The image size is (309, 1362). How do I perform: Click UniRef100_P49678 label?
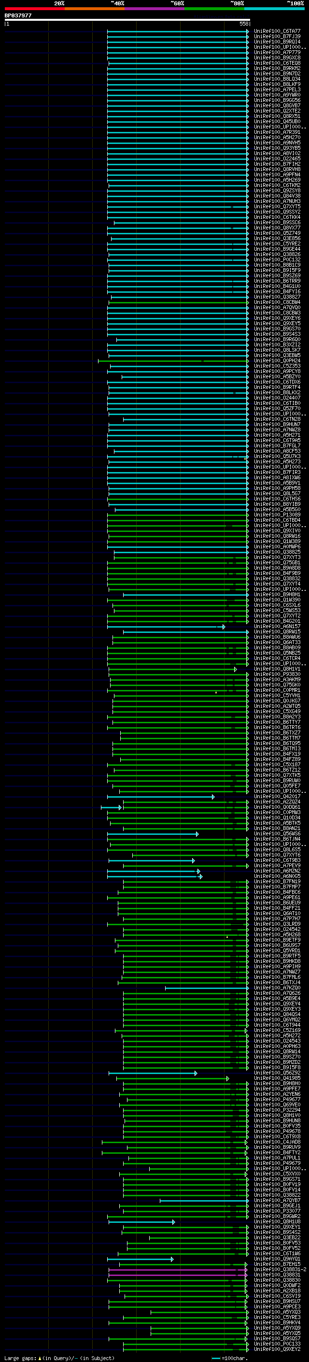point(277,1132)
